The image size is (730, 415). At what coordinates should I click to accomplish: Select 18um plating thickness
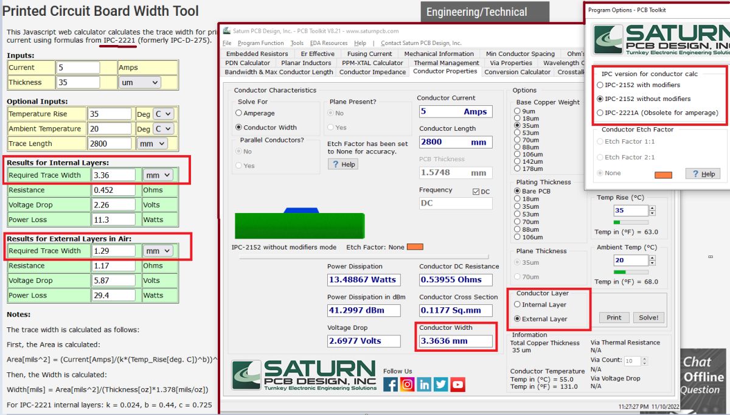[x=518, y=198]
